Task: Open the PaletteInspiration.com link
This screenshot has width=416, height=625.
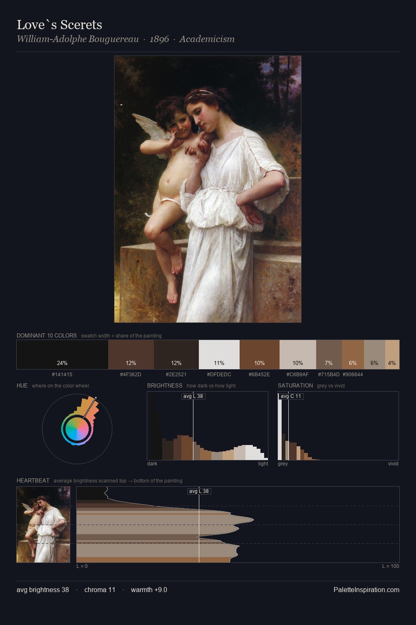Action: pos(366,590)
